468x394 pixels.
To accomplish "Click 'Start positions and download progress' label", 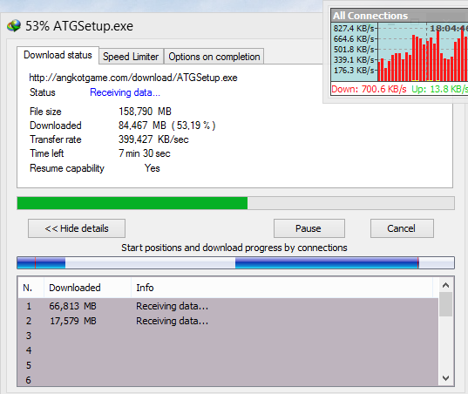I will coord(234,248).
